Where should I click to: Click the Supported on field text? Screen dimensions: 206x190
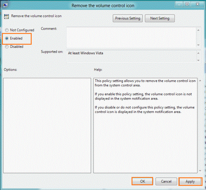[86, 53]
